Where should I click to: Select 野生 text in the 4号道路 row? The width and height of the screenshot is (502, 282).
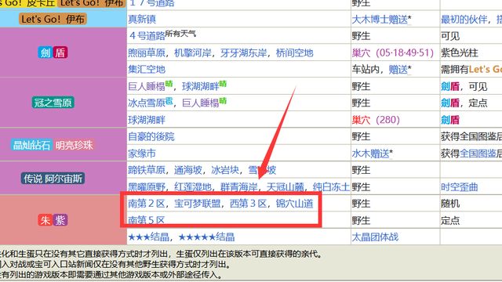point(361,36)
